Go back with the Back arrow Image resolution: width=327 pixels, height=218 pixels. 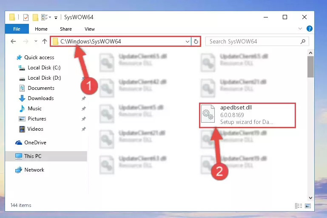[x=13, y=41]
